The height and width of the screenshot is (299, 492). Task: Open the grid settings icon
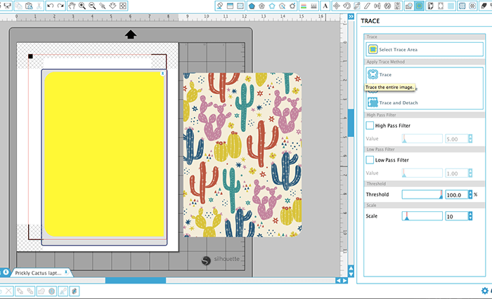451,6
